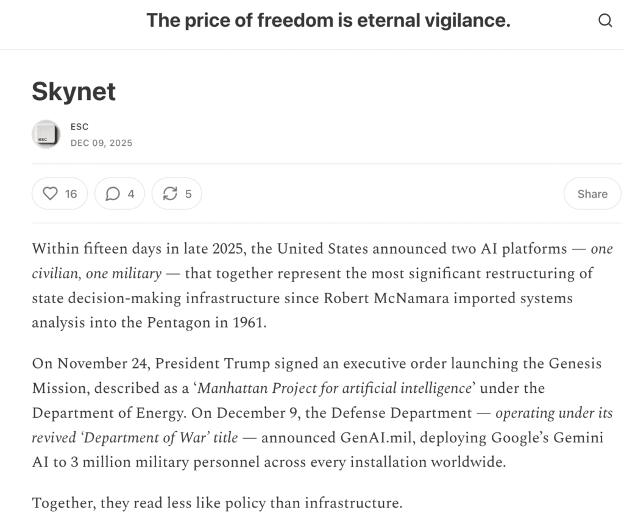Screen dimensions: 624x524
Task: Click italic text 'one civilian, one military'
Action: [x=97, y=273]
